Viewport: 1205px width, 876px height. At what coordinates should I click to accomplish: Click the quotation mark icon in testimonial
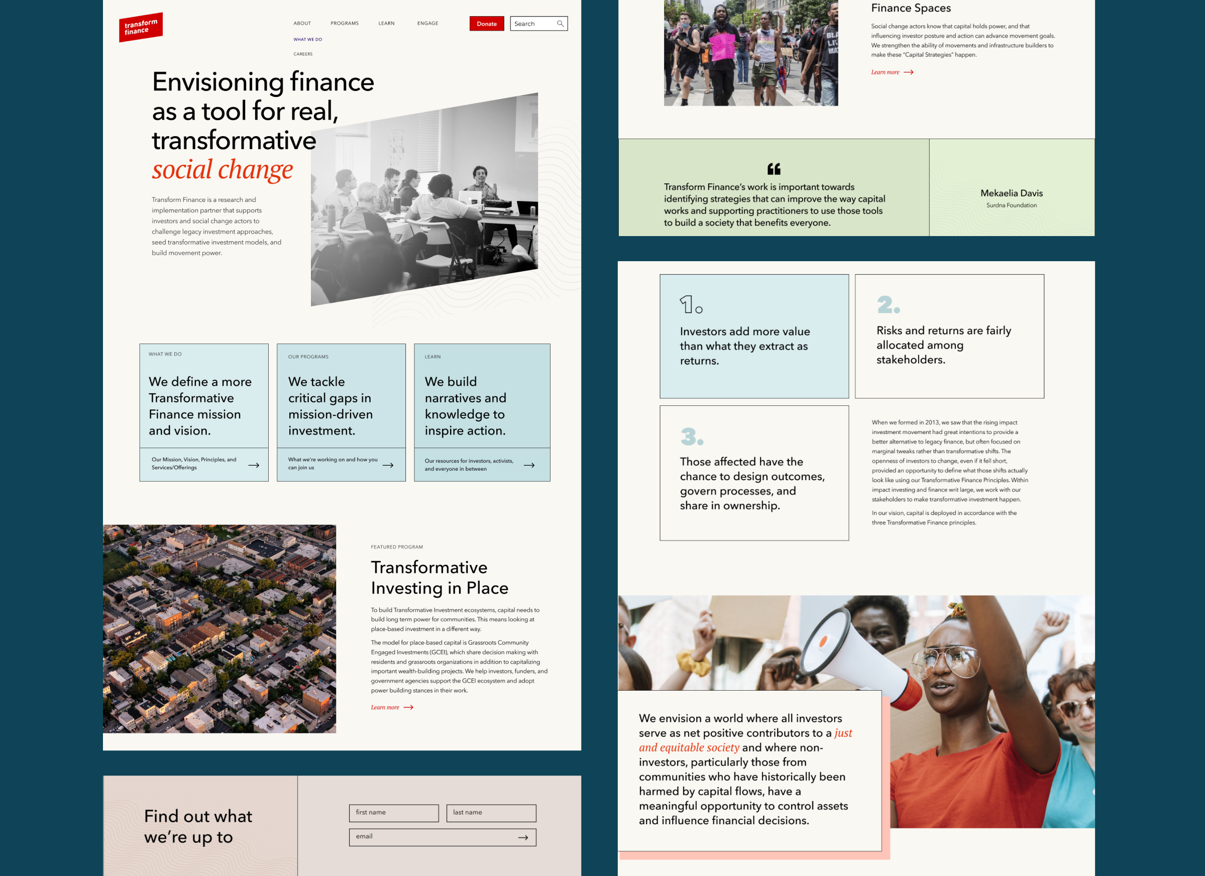[774, 169]
